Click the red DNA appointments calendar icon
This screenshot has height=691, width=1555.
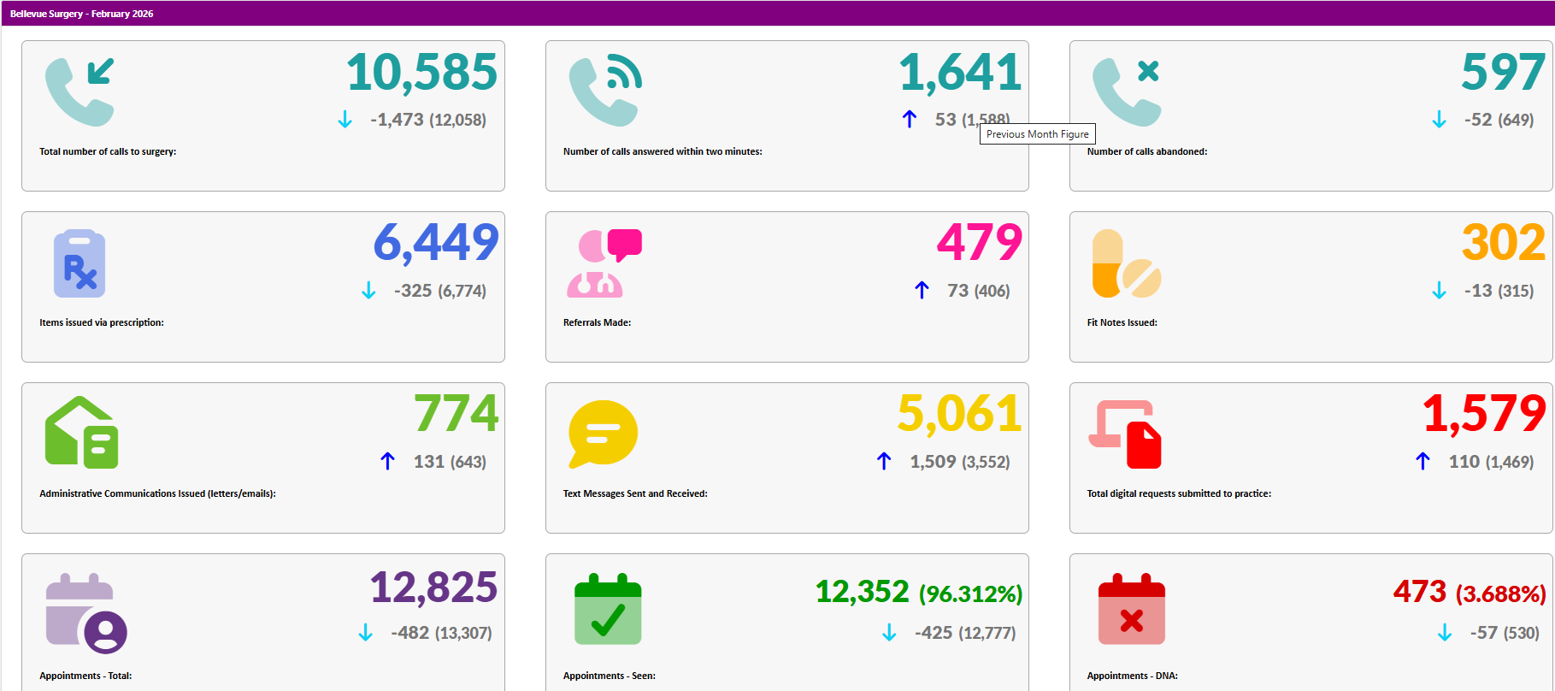(x=1131, y=610)
